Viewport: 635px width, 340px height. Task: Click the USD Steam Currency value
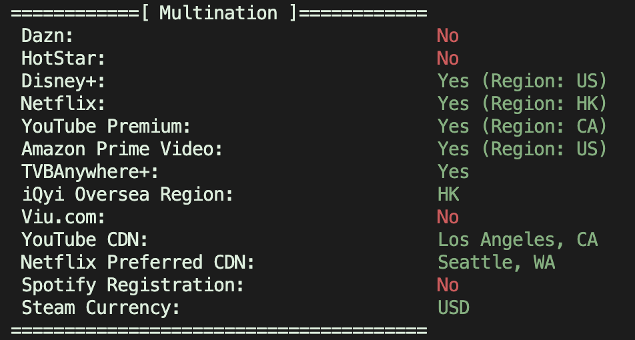[x=454, y=308]
